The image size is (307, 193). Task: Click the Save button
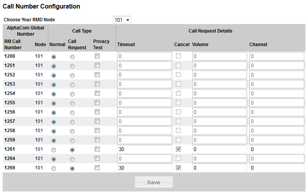[x=153, y=182]
